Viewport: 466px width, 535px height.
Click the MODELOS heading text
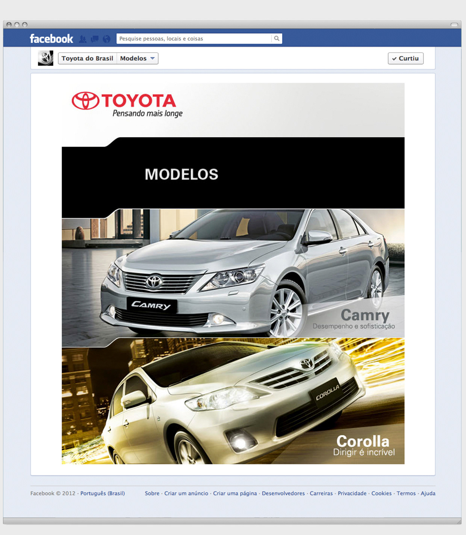coord(182,174)
